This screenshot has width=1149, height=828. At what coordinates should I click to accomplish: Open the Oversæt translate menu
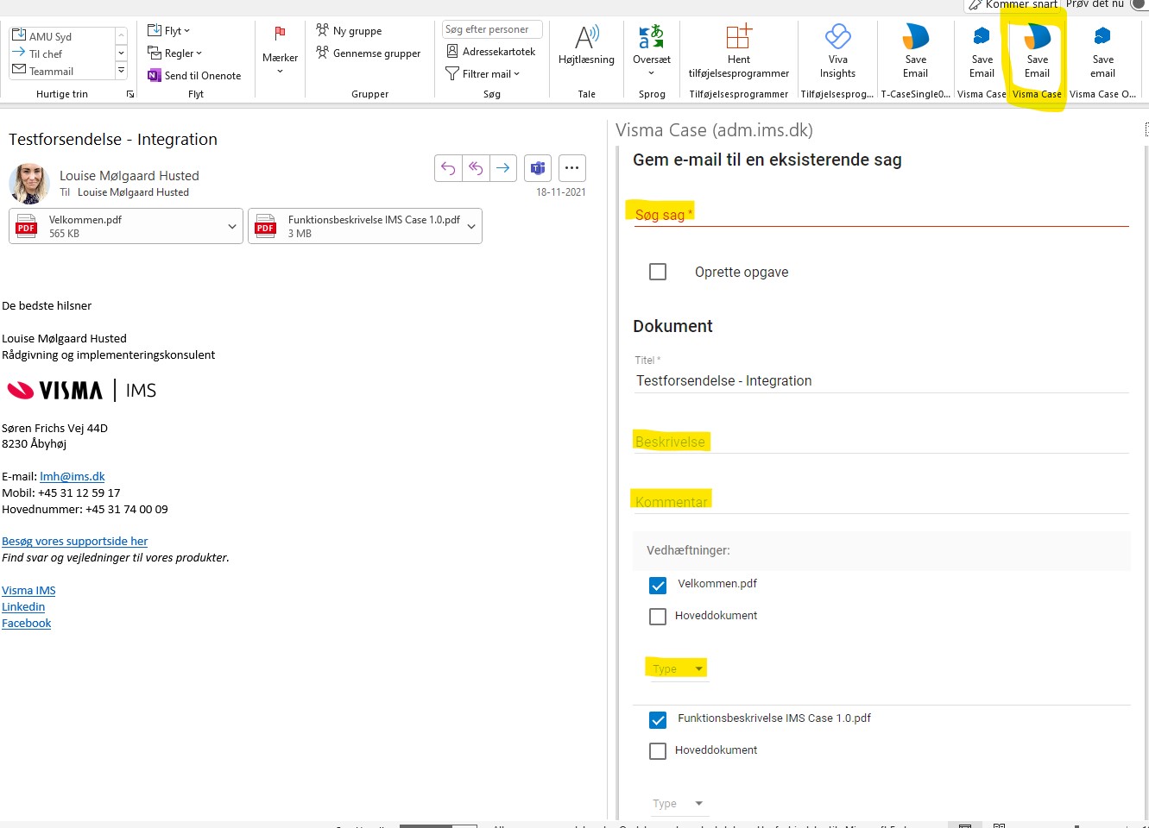tap(651, 52)
